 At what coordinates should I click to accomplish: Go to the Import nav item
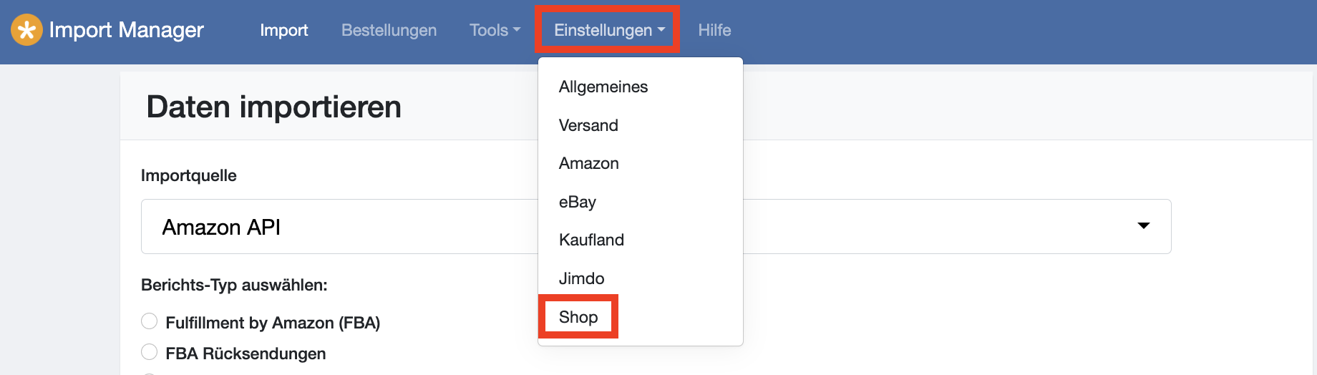click(x=284, y=30)
